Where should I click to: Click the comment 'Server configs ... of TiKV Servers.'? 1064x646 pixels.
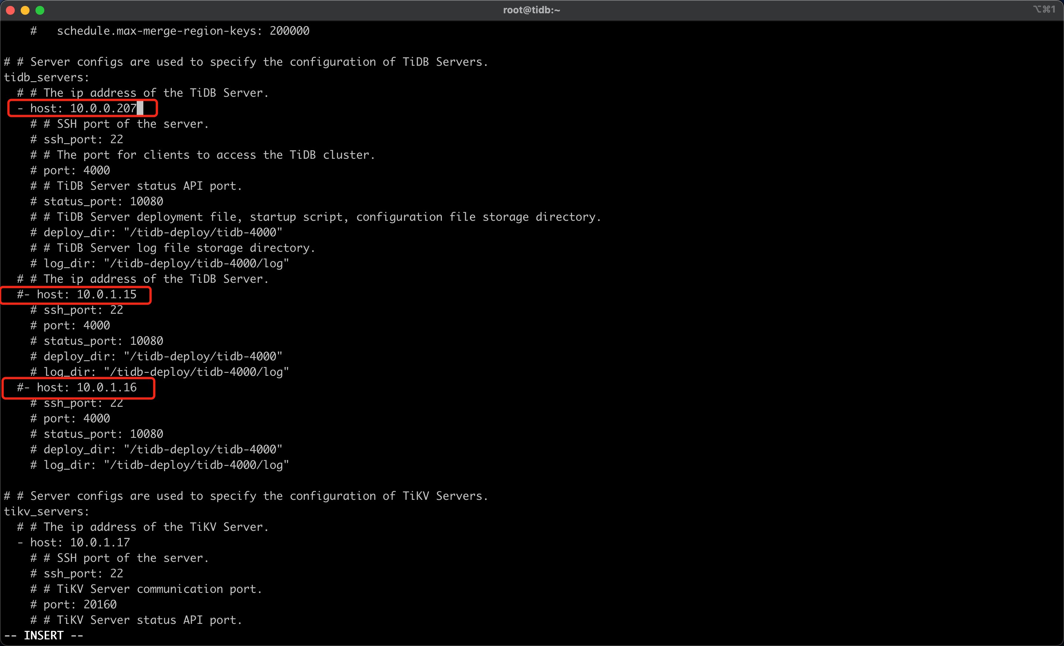246,496
